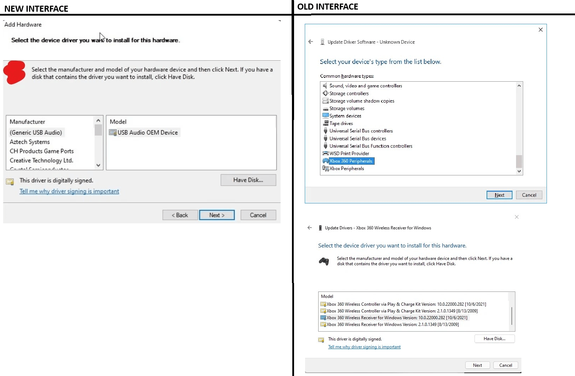The height and width of the screenshot is (376, 575).
Task: Close the Update Driver Software window
Action: [541, 29]
